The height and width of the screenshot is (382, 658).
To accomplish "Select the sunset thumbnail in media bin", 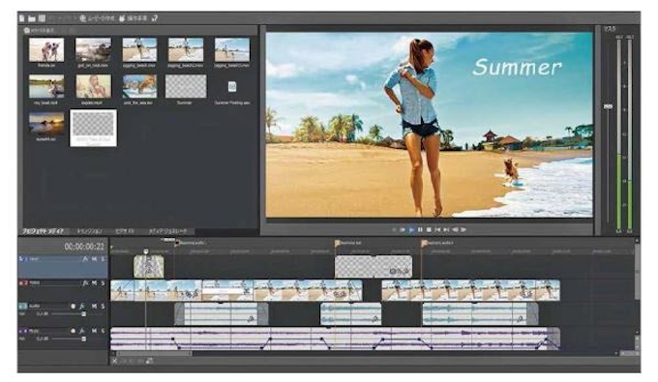I will 46,123.
